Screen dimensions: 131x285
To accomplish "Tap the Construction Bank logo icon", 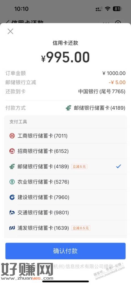I will (x=12, y=197).
